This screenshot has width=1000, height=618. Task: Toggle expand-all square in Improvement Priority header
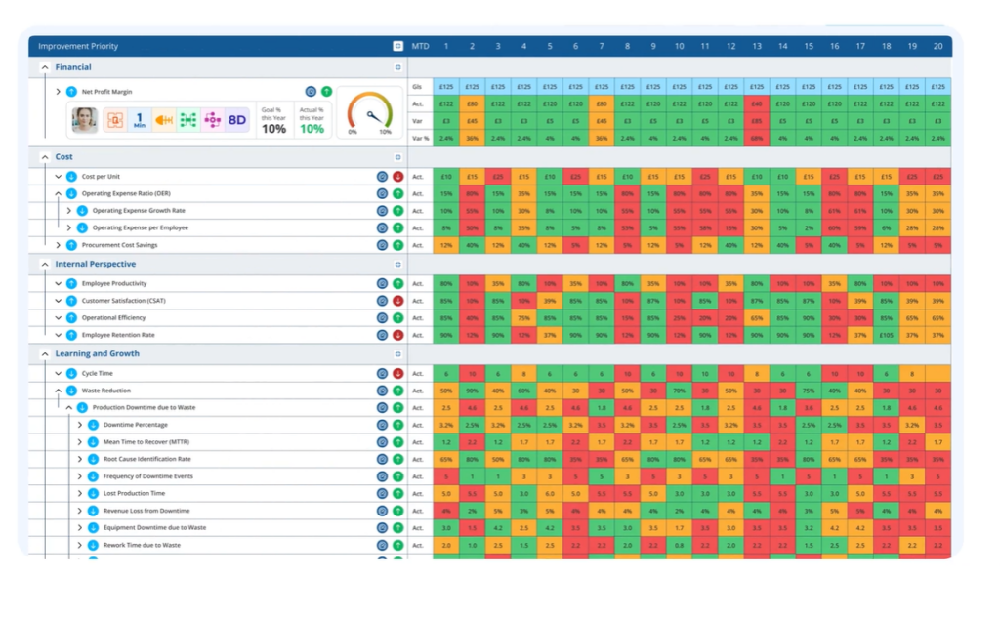coord(398,46)
